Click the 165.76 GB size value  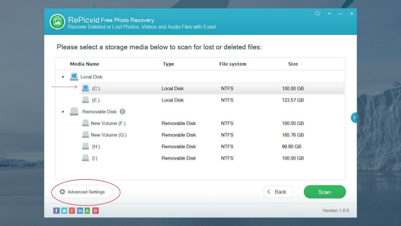(293, 135)
